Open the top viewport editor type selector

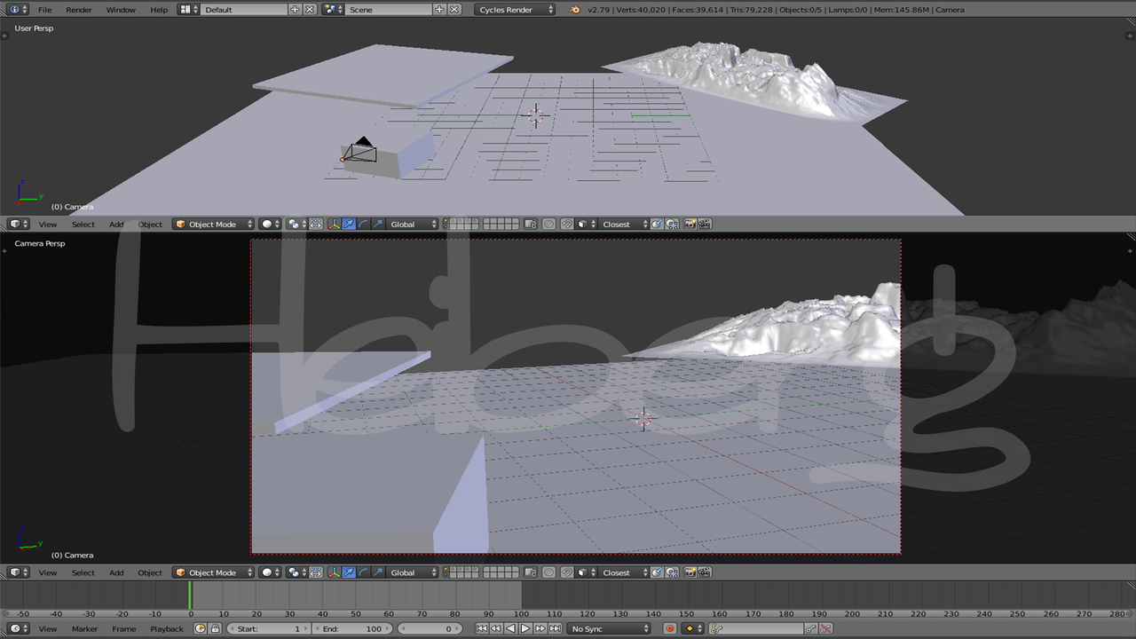(x=19, y=224)
